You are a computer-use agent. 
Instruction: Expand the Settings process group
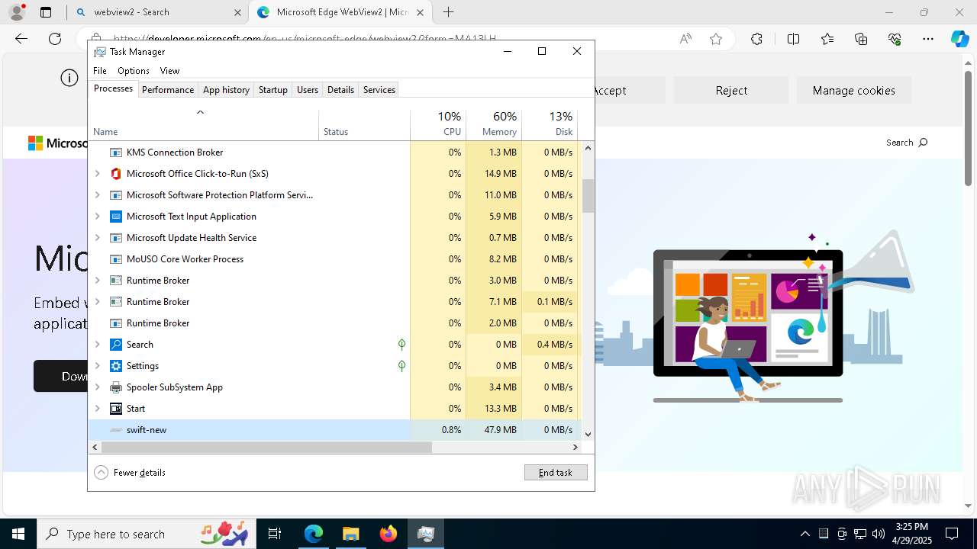98,366
